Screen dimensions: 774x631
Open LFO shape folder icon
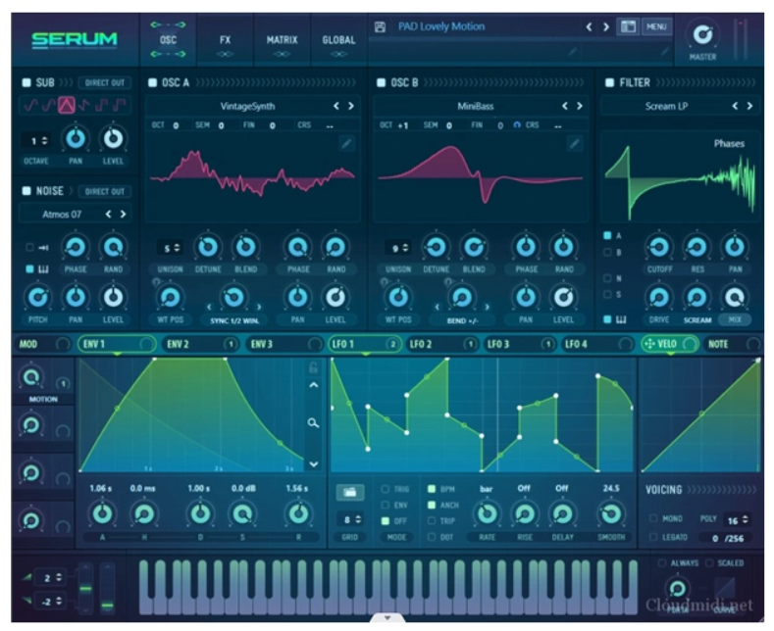(350, 492)
